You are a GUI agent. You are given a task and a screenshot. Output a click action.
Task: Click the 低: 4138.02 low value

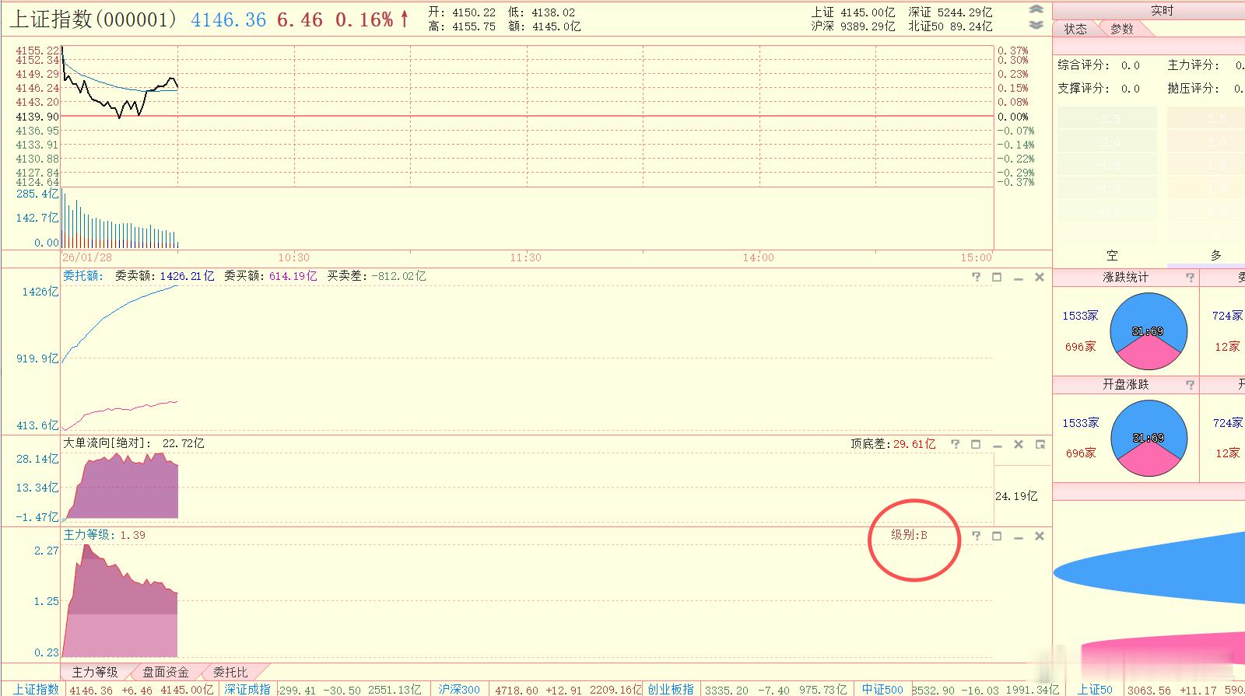(542, 12)
